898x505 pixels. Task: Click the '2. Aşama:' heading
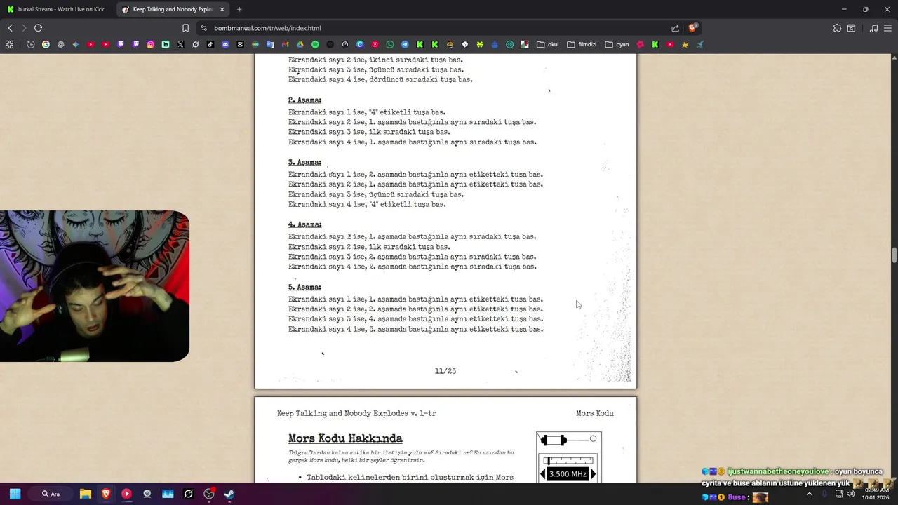pyautogui.click(x=304, y=100)
